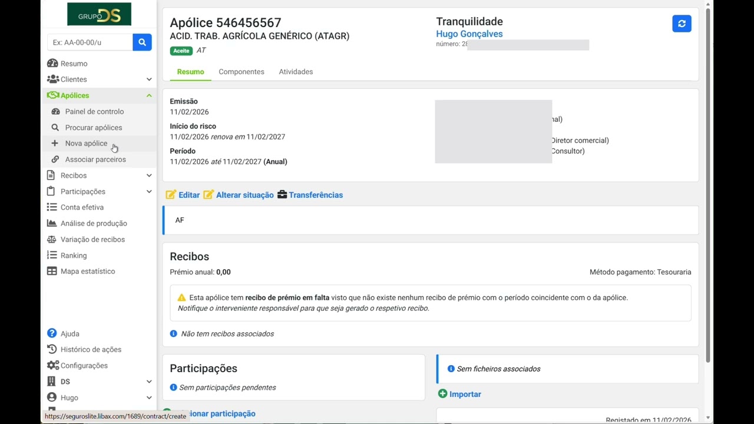Click the Participações clipboard icon
Viewport: 754px width, 424px height.
(51, 191)
